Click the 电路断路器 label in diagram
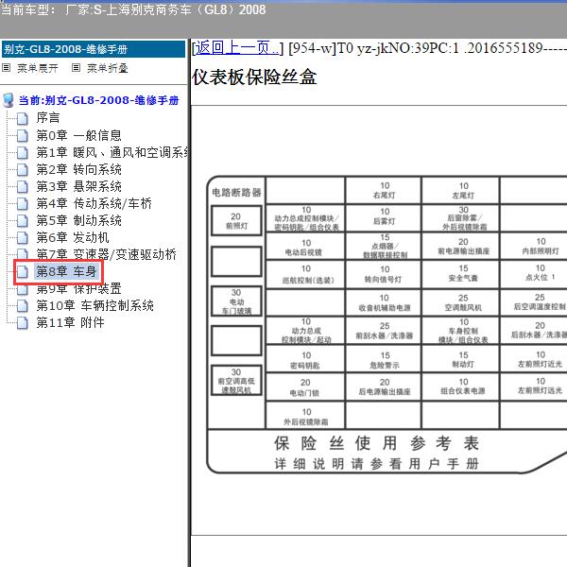 pyautogui.click(x=236, y=193)
